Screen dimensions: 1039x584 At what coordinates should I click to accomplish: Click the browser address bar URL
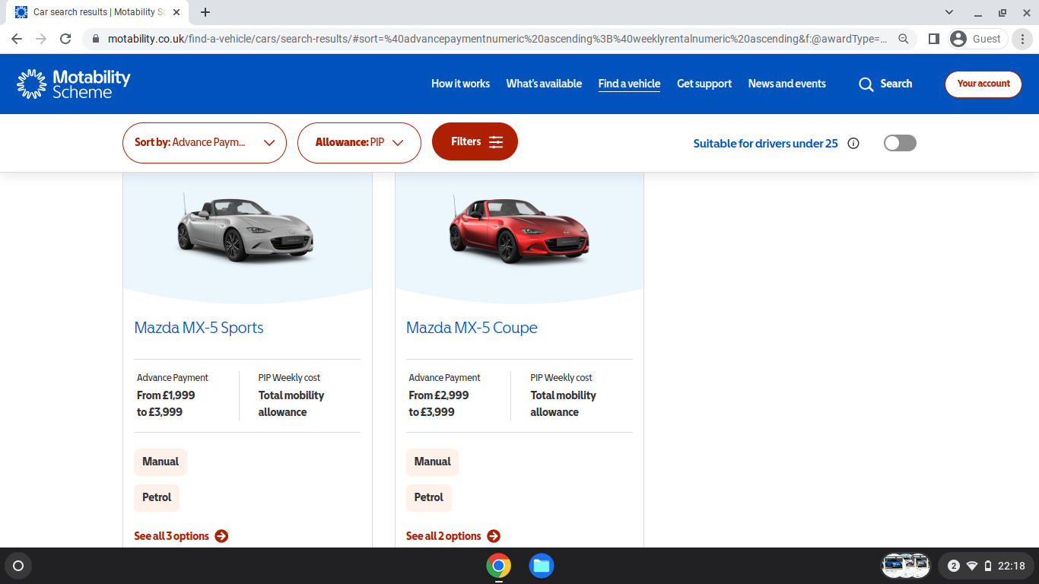coord(497,39)
